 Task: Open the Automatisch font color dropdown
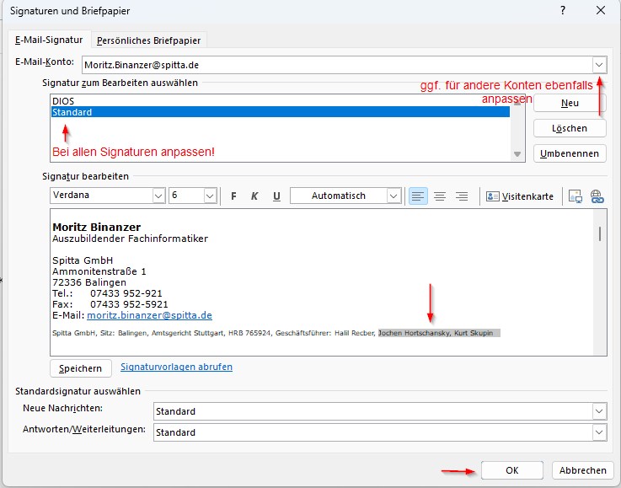click(393, 196)
